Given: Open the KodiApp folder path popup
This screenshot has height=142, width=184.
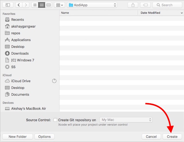Looking at the screenshot, I should tap(92, 5).
